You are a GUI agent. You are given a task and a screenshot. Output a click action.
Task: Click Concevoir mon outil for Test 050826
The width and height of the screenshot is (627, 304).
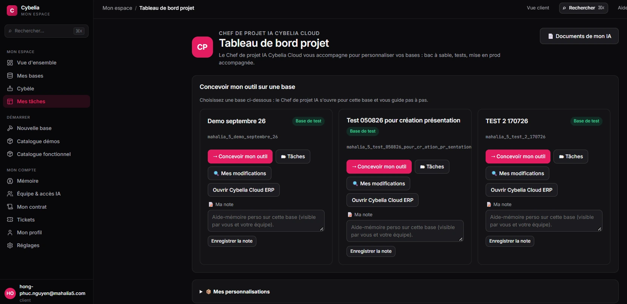coord(379,167)
